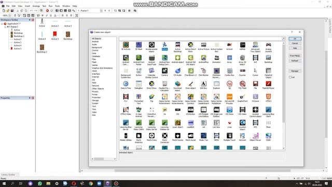
Task: Choose the iOS Store object icon
Action: pos(229,110)
